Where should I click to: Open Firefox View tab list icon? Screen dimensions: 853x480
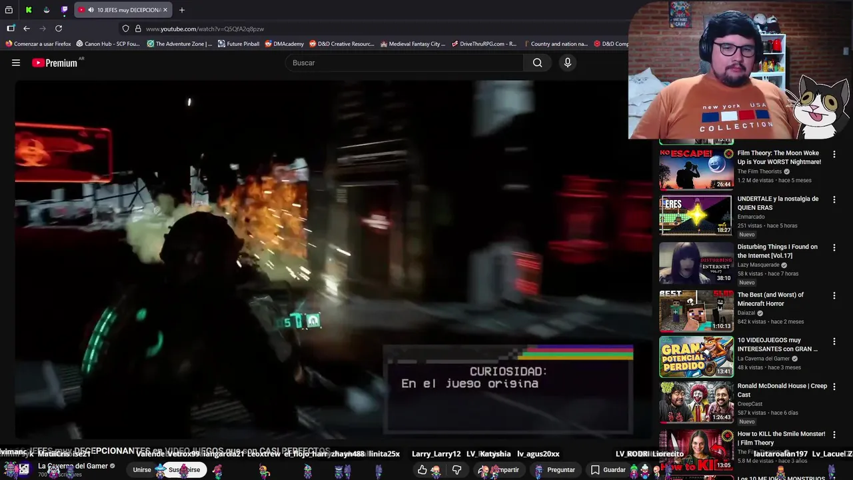(9, 10)
